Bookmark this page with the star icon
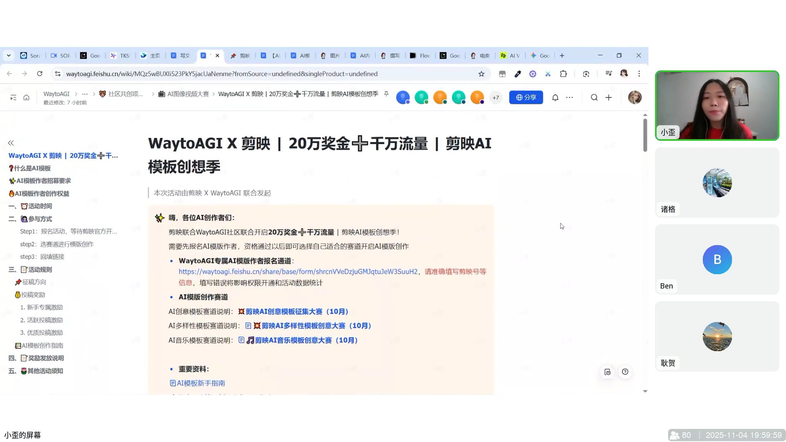The width and height of the screenshot is (786, 442). (481, 74)
